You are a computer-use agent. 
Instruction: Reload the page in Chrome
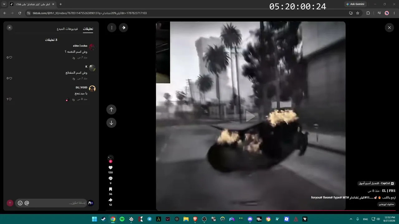pos(20,13)
